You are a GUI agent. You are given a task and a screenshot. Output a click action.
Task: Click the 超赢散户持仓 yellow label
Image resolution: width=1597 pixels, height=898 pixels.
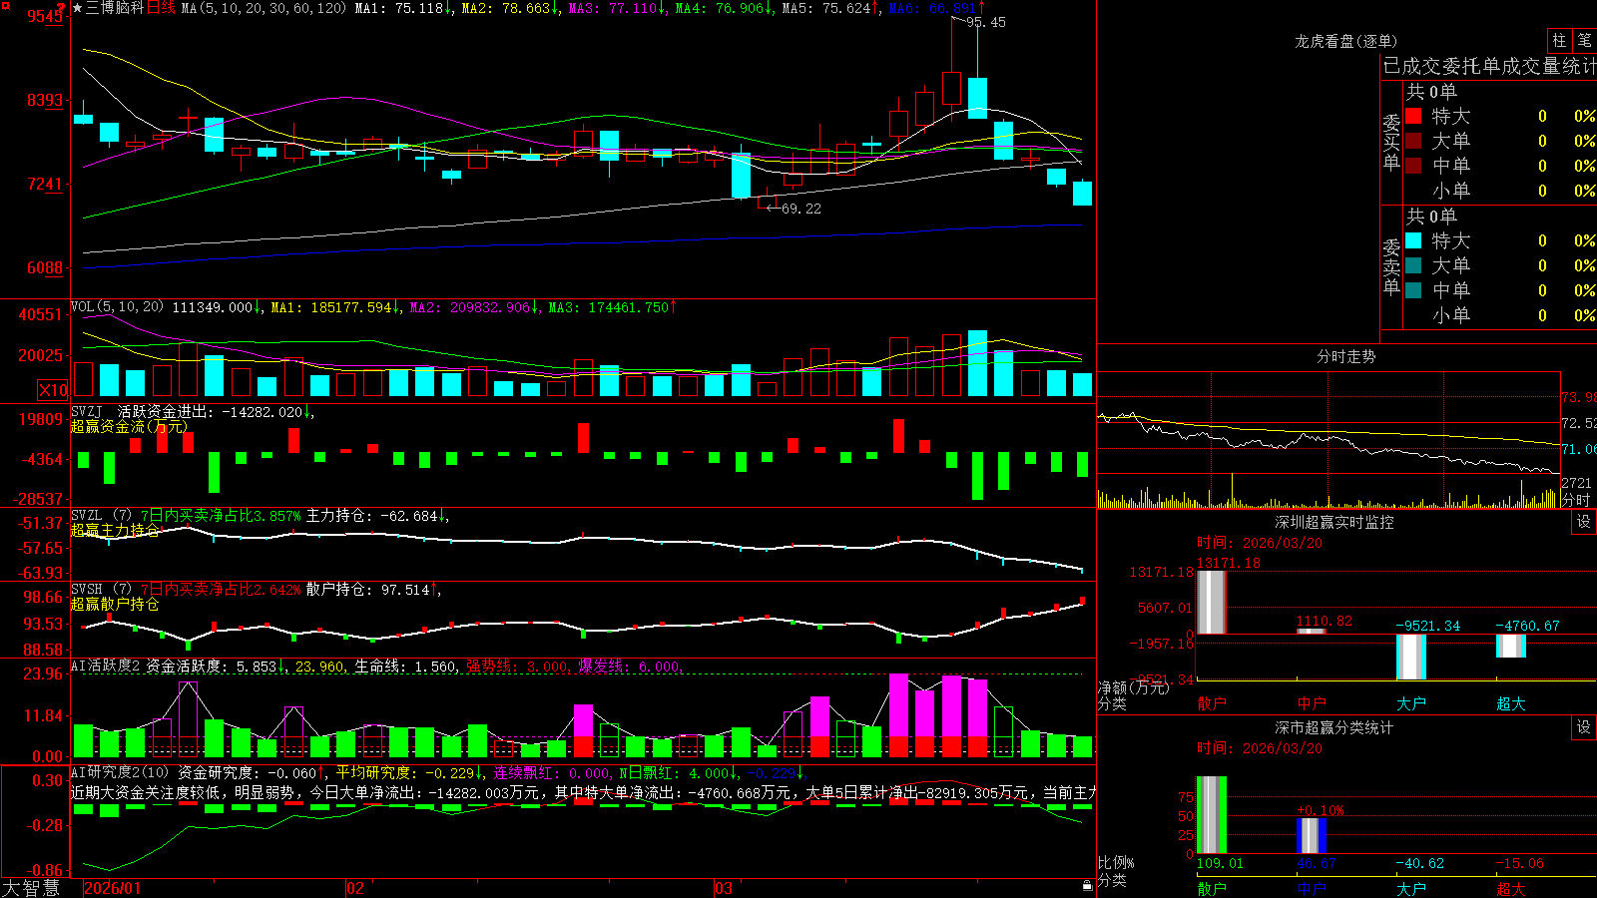coord(115,604)
